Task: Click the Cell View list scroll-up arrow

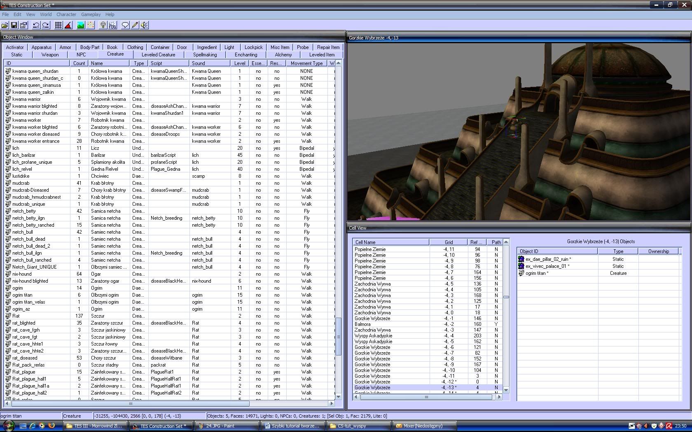Action: [x=506, y=242]
